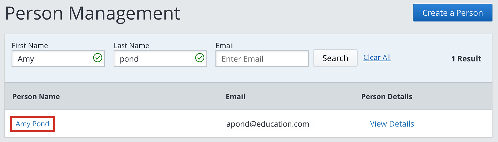Click into the Enter Email field

point(262,59)
